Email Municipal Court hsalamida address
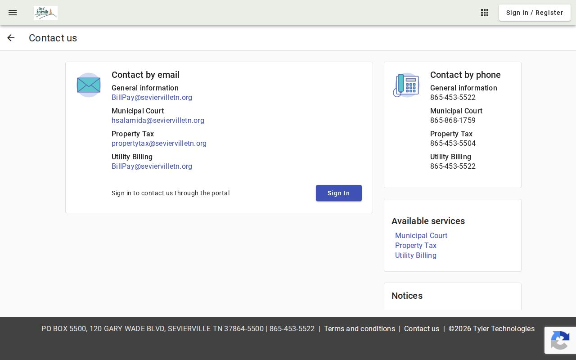 click(158, 120)
